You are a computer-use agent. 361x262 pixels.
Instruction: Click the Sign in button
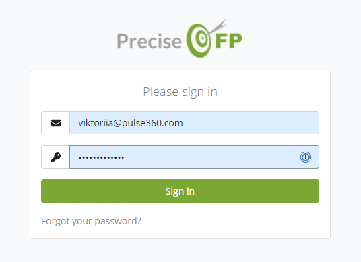click(x=180, y=191)
